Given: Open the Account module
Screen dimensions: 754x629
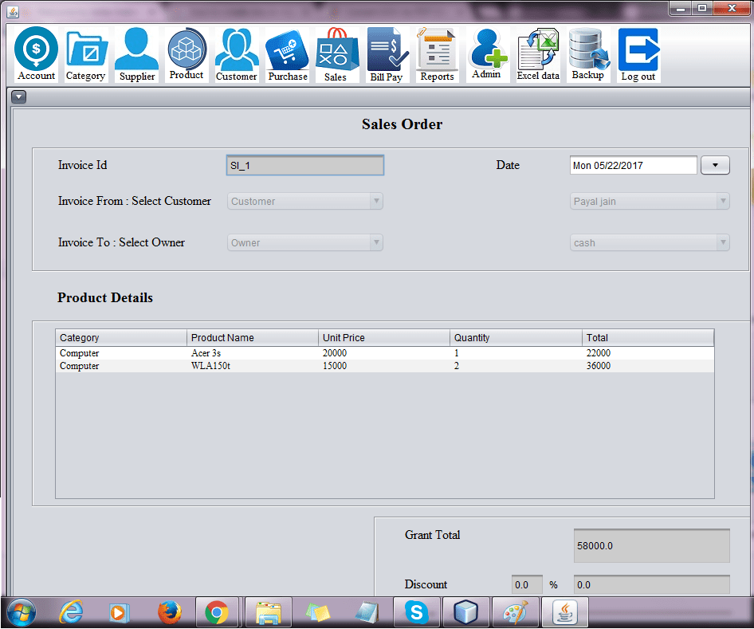Looking at the screenshot, I should [x=36, y=54].
